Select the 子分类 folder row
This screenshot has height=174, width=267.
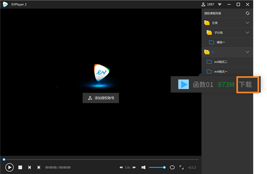click(227, 32)
